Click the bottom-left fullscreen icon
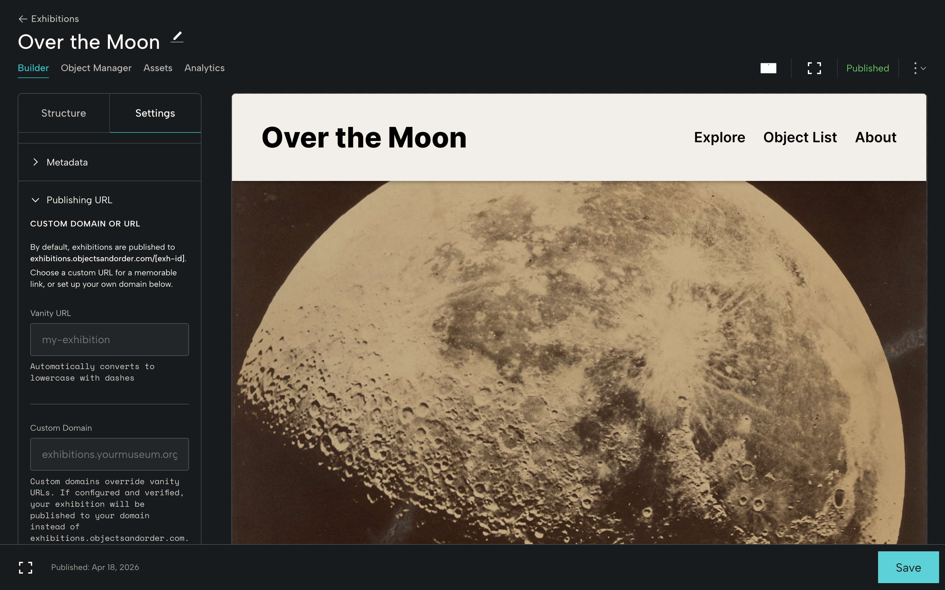The height and width of the screenshot is (590, 945). pos(26,567)
